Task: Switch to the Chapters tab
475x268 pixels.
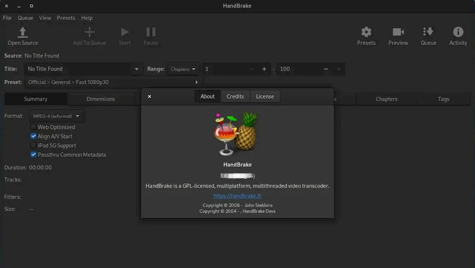Action: 387,99
